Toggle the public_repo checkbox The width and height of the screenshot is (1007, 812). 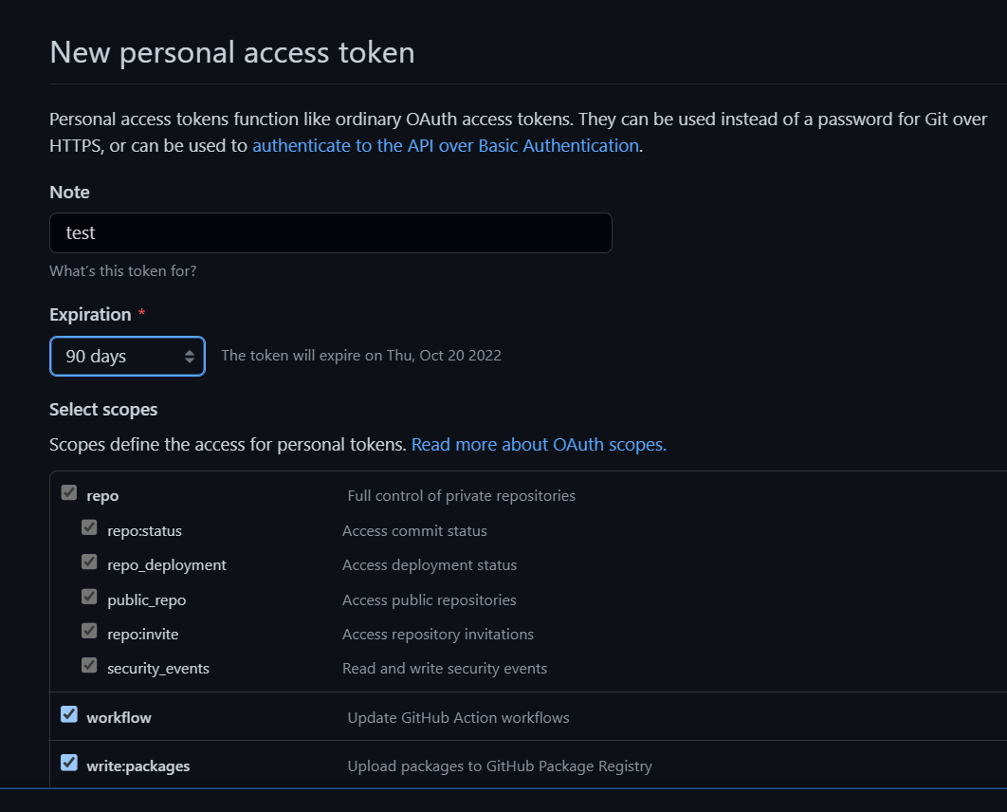coord(89,597)
